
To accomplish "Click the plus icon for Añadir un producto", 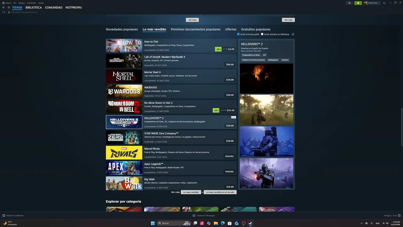I will (x=4, y=216).
